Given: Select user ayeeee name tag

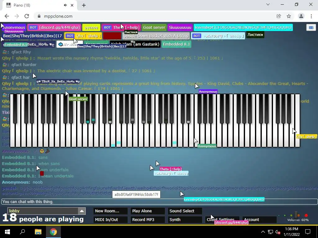Looking at the screenshot, I should (x=91, y=28).
